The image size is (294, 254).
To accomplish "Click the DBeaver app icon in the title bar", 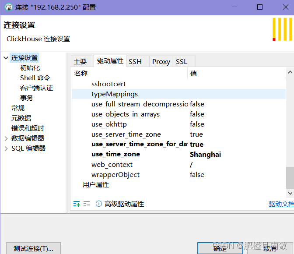I will 9,7.
